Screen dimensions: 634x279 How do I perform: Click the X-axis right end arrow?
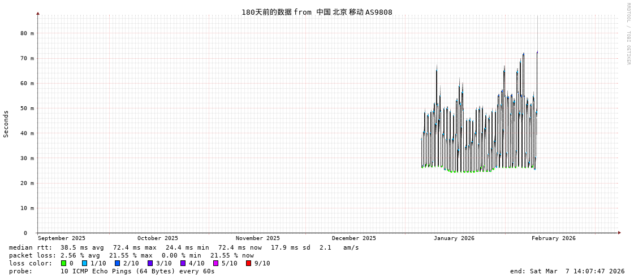pos(619,233)
